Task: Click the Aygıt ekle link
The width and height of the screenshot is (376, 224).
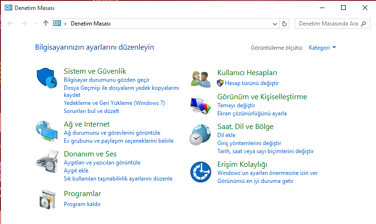Action: tap(76, 171)
